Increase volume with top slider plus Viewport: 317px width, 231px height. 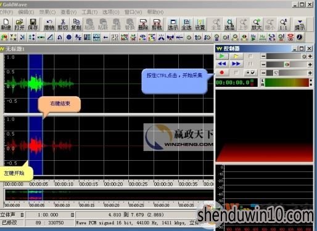[310, 56]
